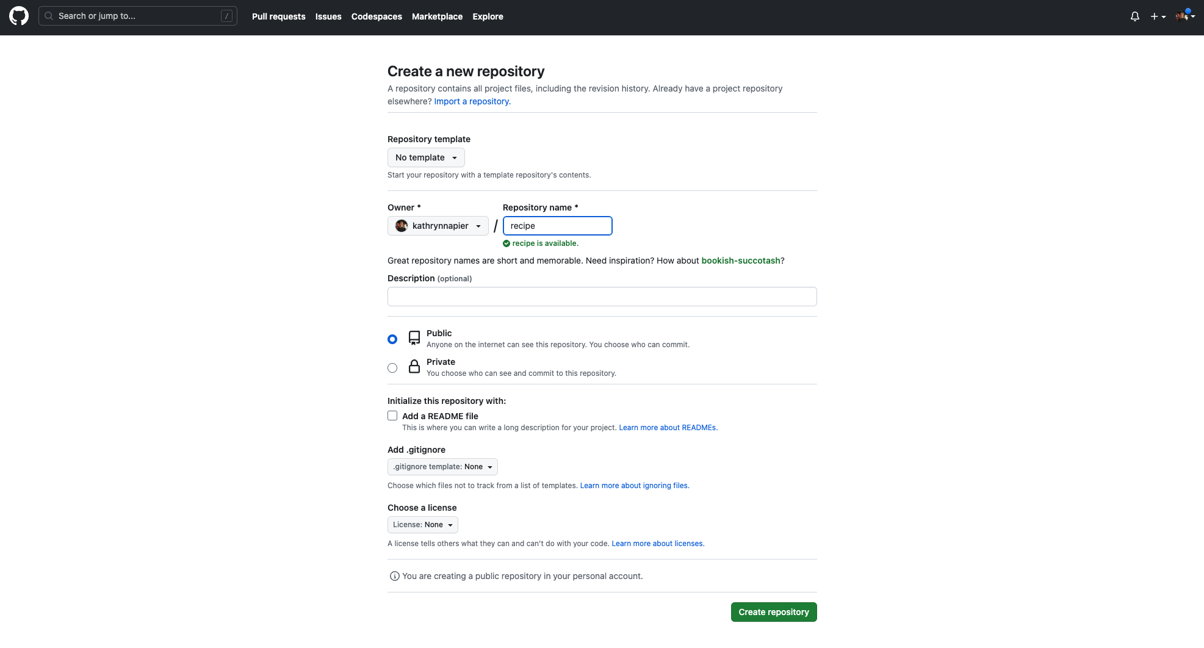The width and height of the screenshot is (1204, 648).
Task: Click the info icon beside public notice
Action: pos(395,576)
